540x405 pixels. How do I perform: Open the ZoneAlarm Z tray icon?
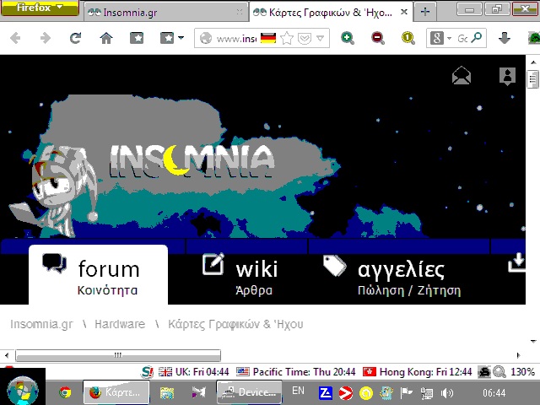[x=326, y=393]
